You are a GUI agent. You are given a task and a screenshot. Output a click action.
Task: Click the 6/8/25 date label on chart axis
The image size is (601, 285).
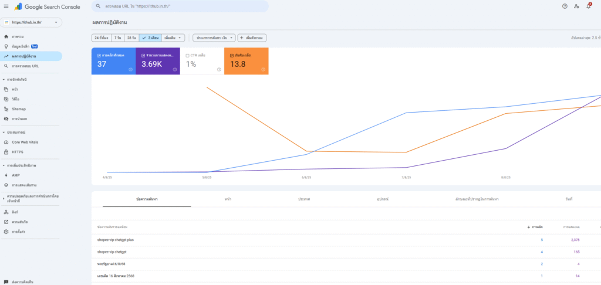click(306, 177)
